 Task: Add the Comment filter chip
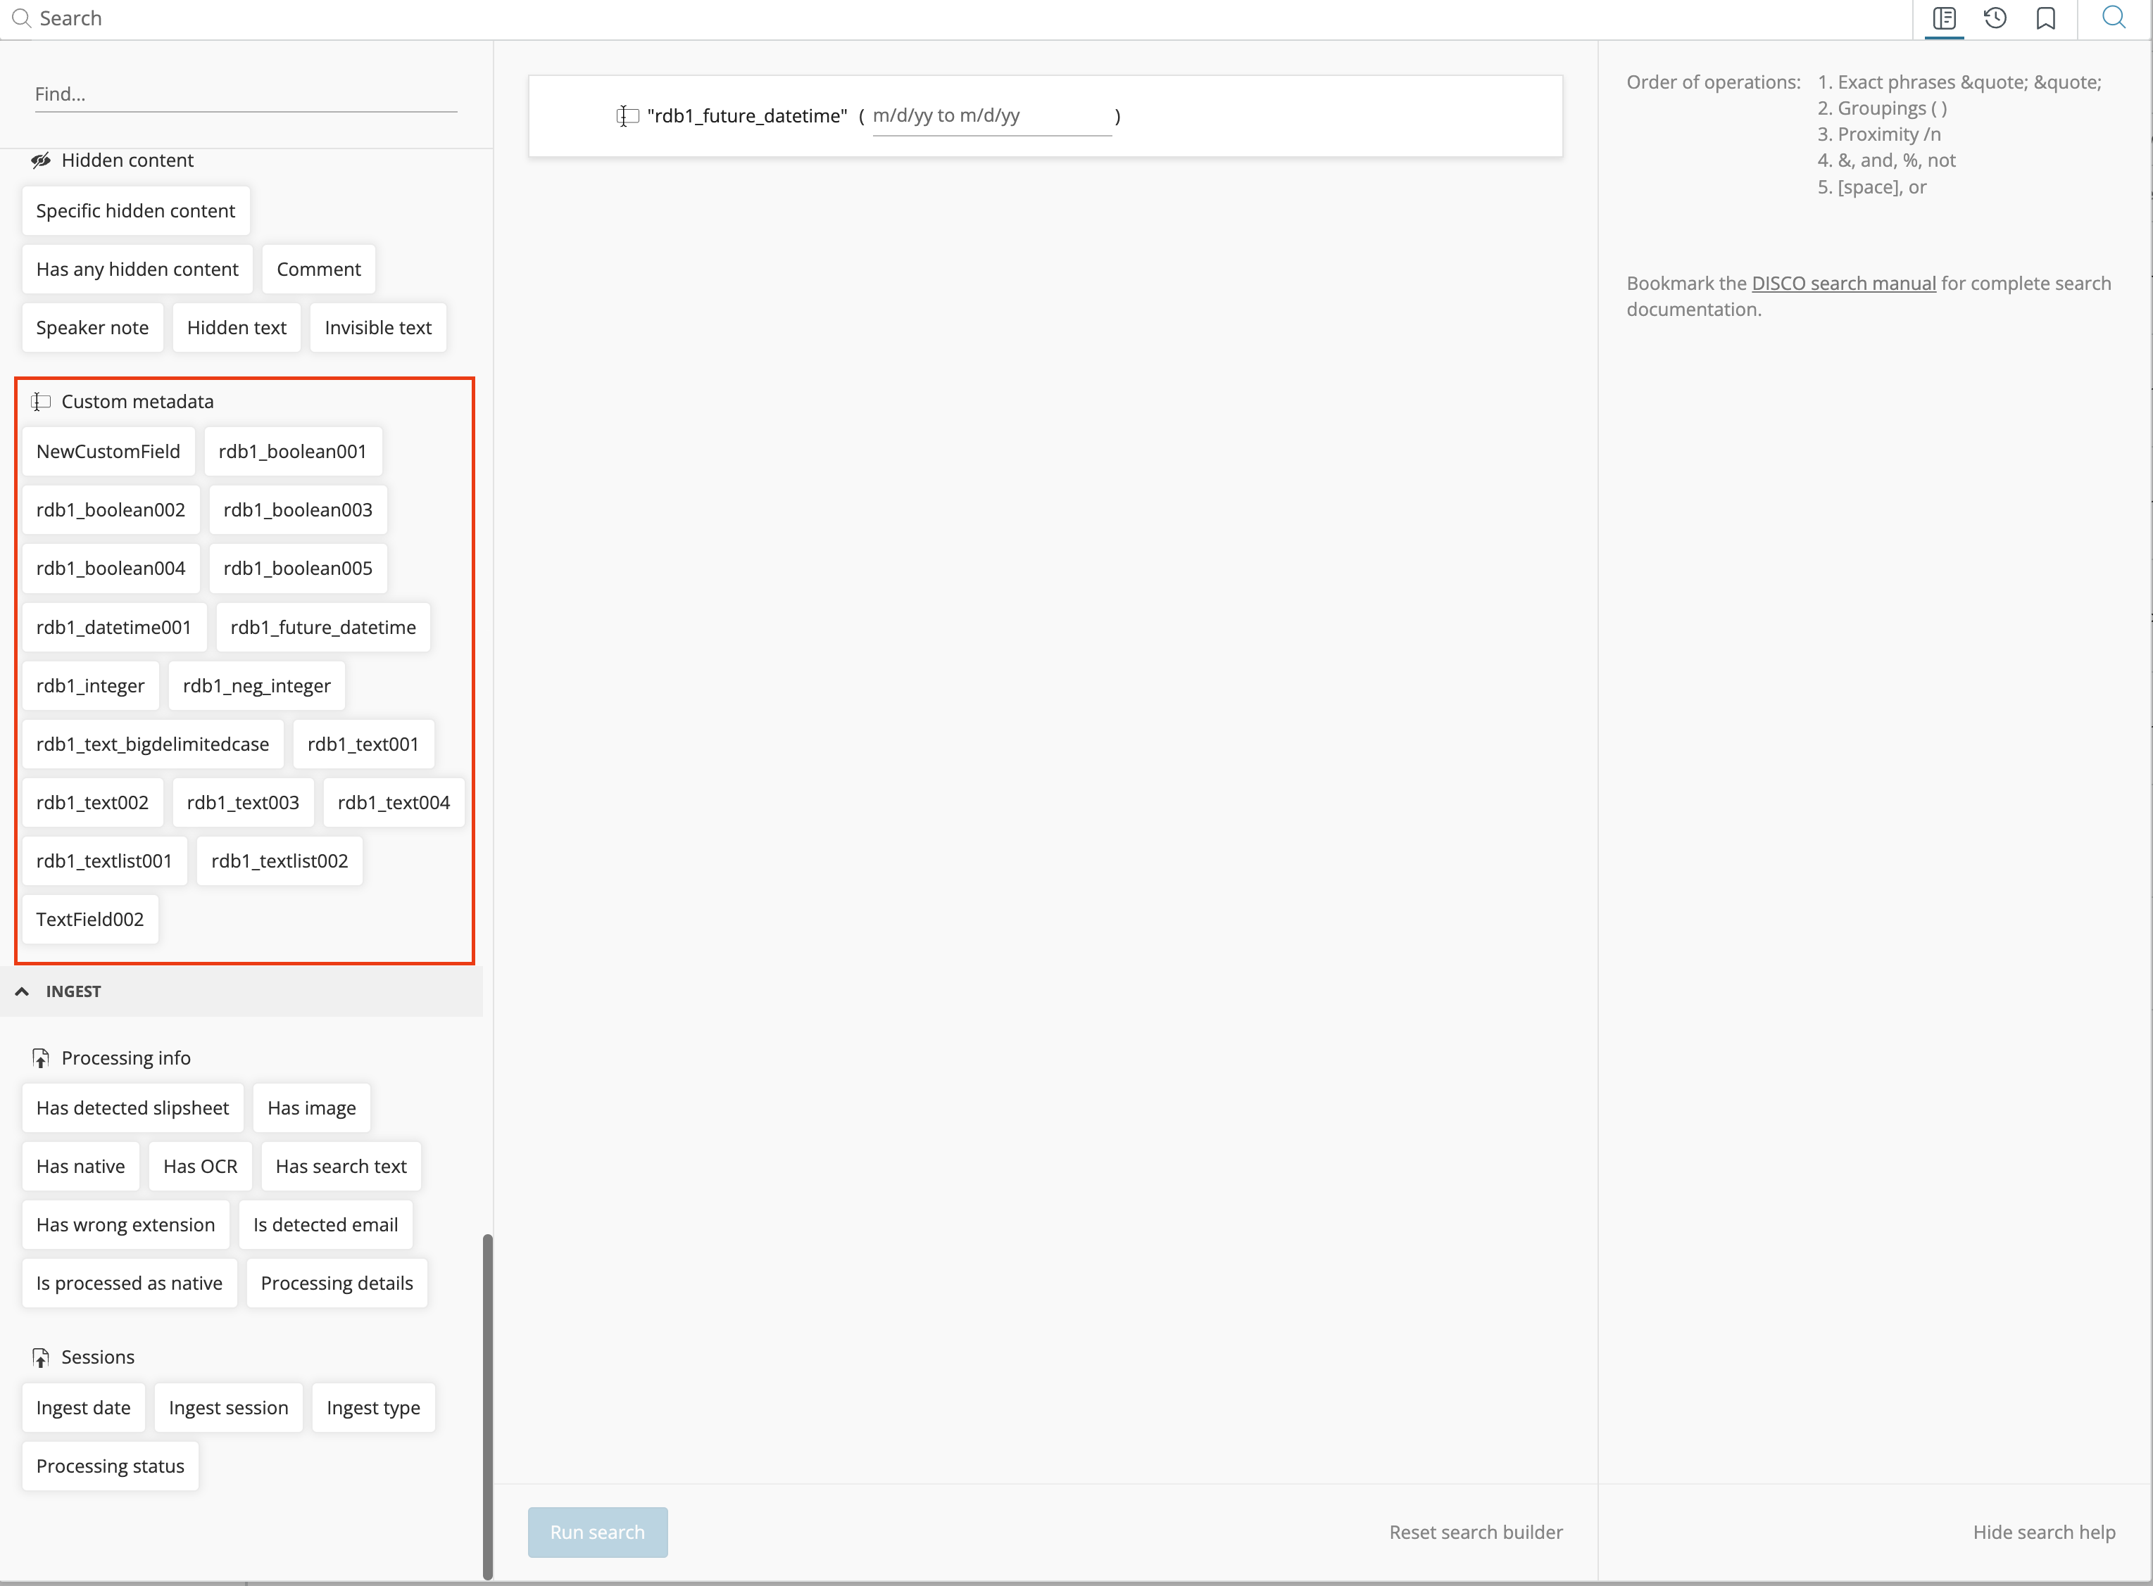(x=319, y=269)
